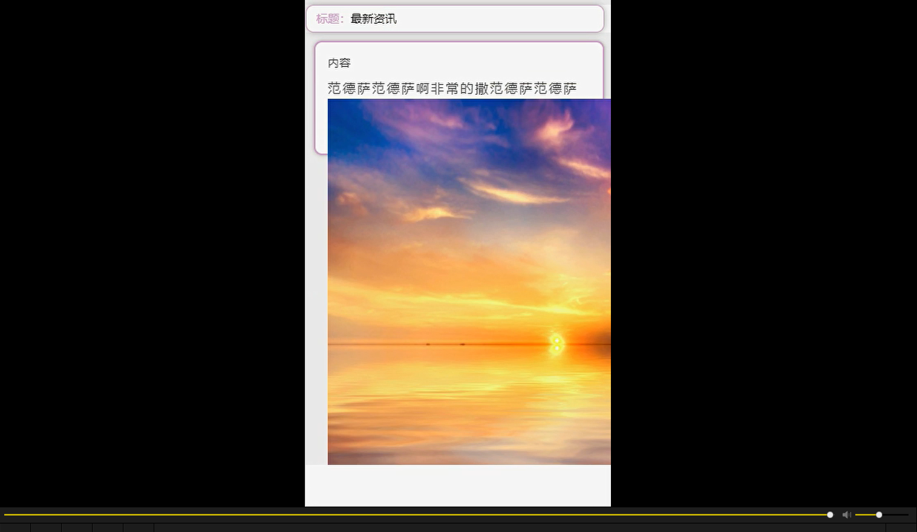This screenshot has width=917, height=532.
Task: Click the third control button in the bottom bar
Action: pos(77,526)
